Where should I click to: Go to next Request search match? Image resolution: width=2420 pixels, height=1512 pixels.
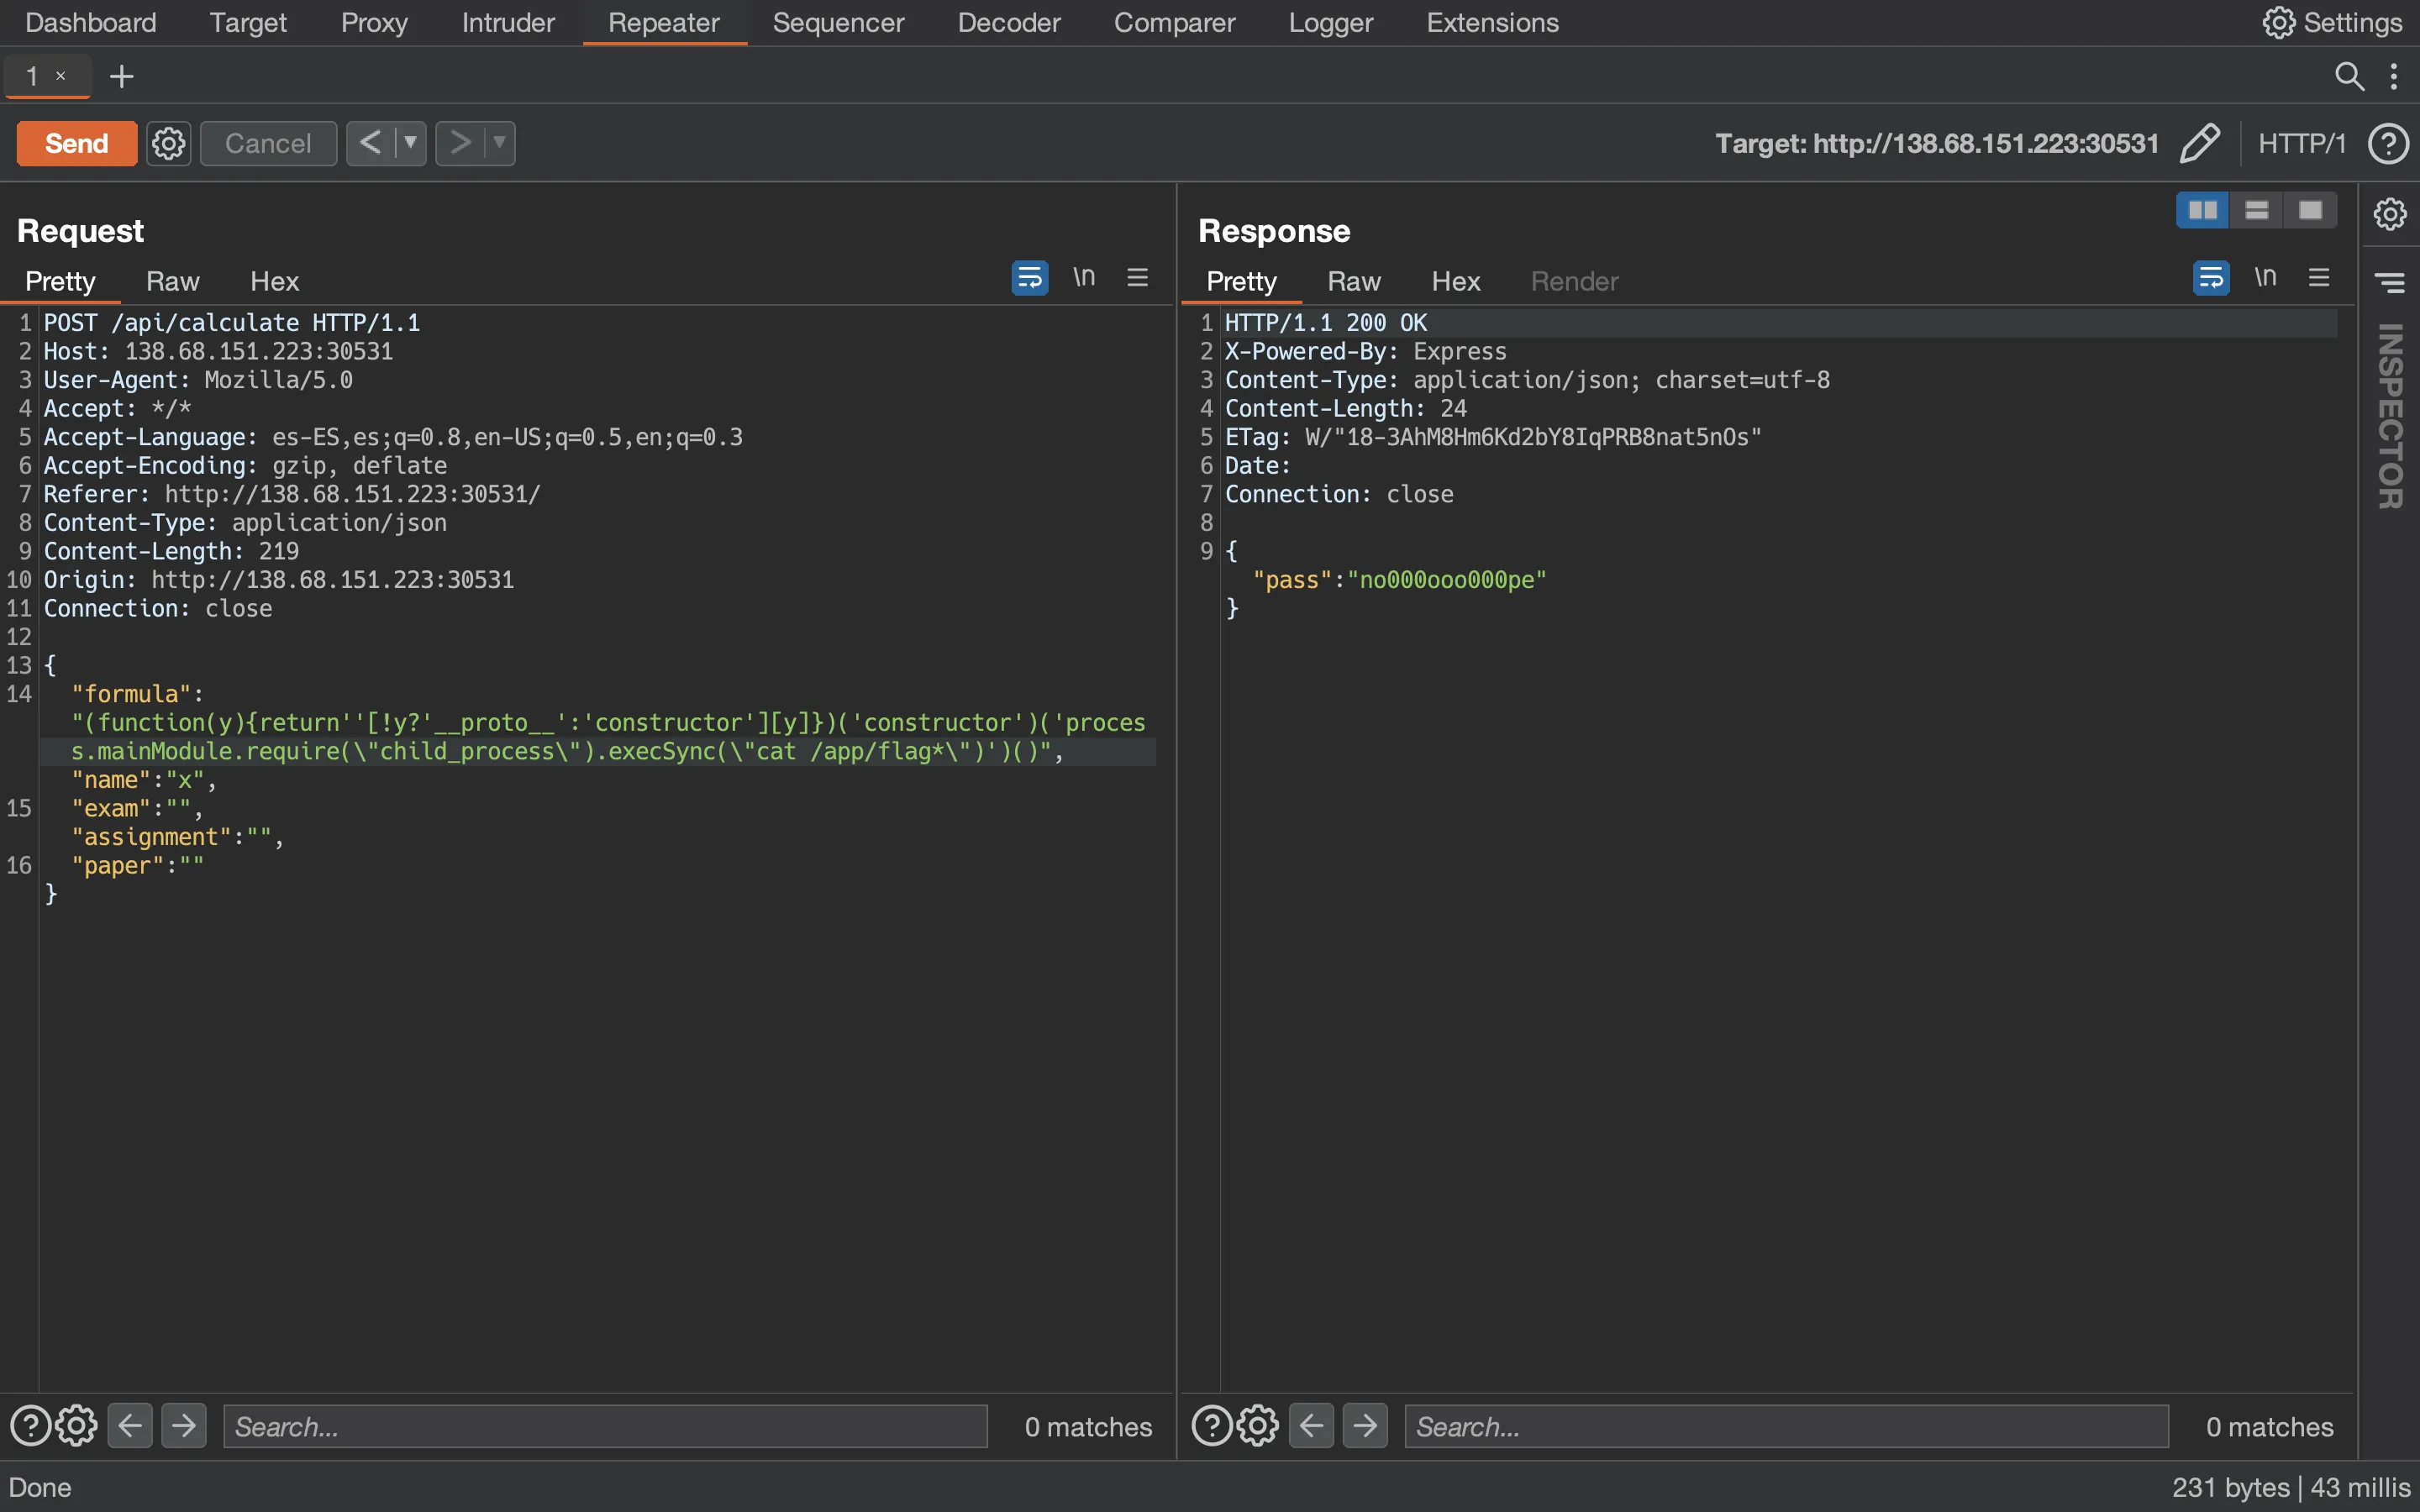tap(184, 1426)
